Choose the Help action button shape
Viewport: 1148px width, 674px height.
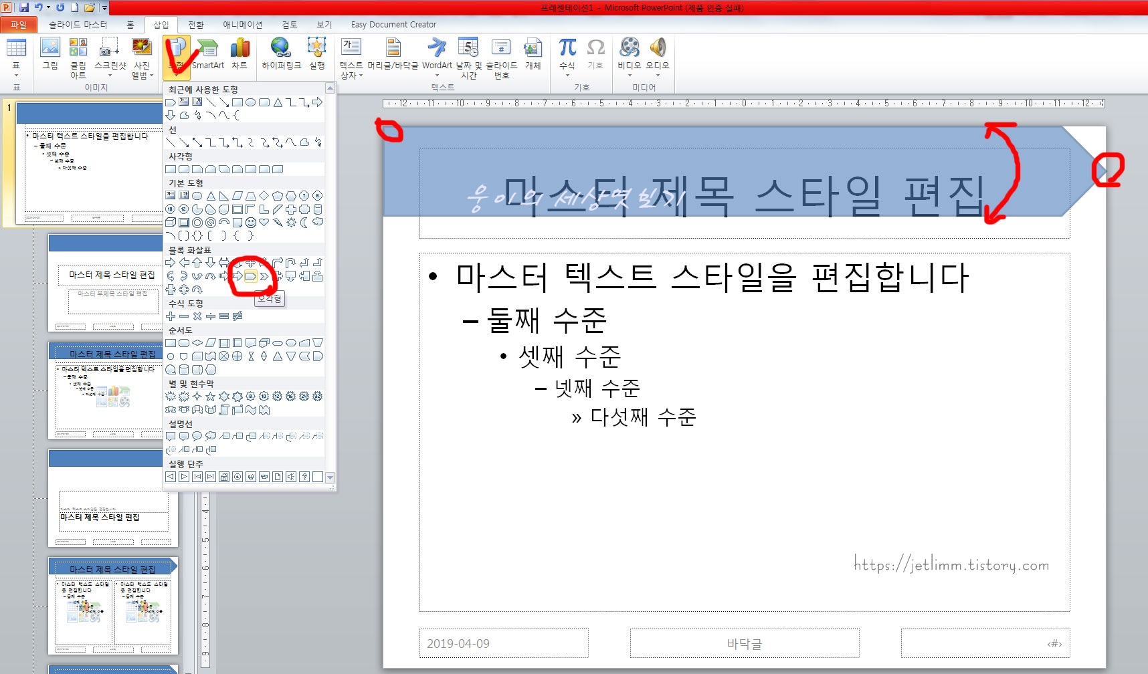coord(304,477)
